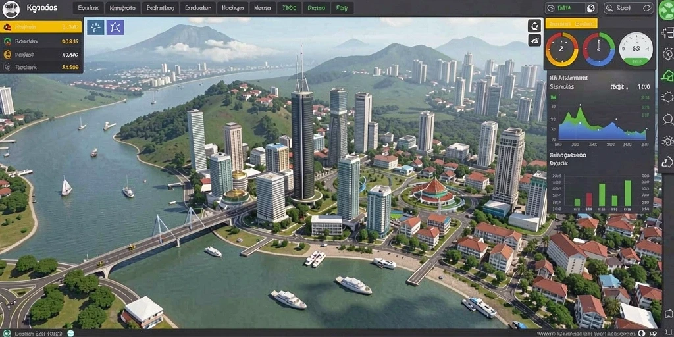Click the white speed gauge dial
Viewport: 674px width, 337px height.
click(x=636, y=49)
